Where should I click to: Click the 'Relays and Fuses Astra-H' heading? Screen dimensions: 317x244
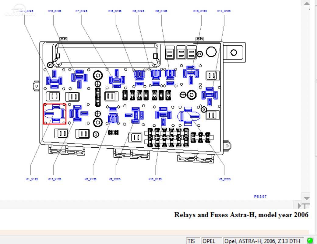pos(241,215)
